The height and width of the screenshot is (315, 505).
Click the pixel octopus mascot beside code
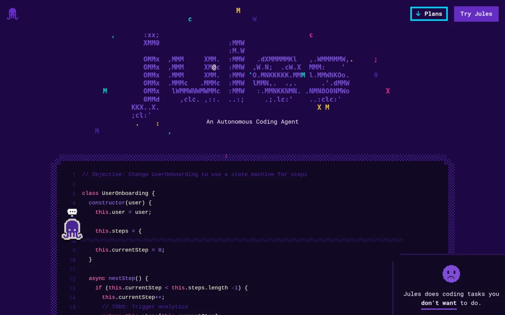72,229
